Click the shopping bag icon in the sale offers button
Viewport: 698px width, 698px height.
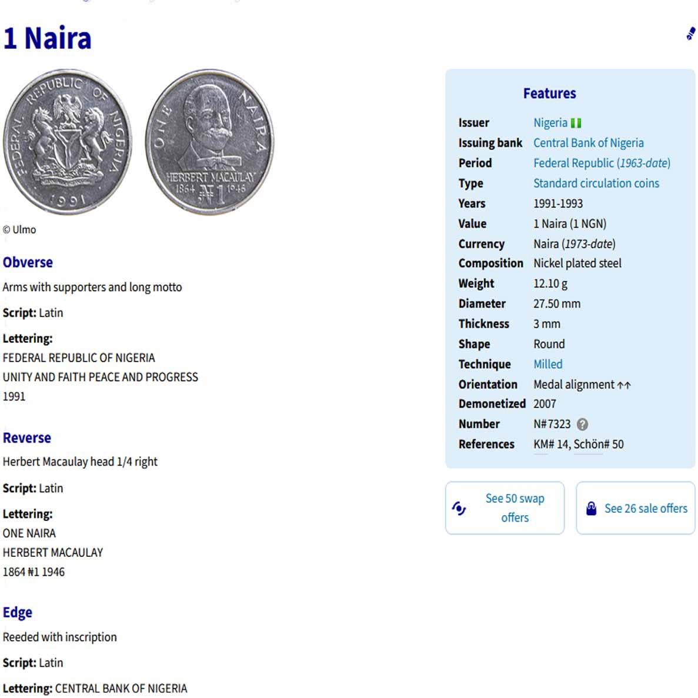click(591, 509)
